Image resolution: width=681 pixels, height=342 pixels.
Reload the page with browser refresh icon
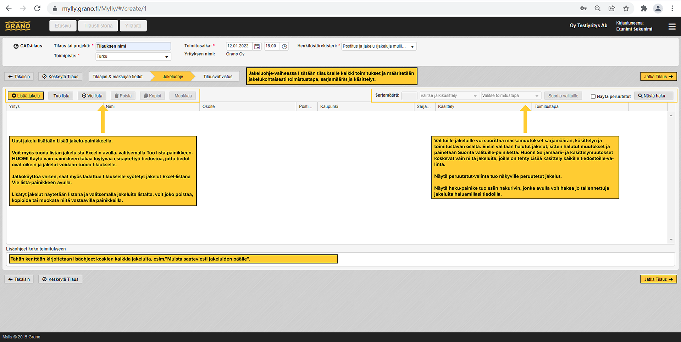pos(37,9)
